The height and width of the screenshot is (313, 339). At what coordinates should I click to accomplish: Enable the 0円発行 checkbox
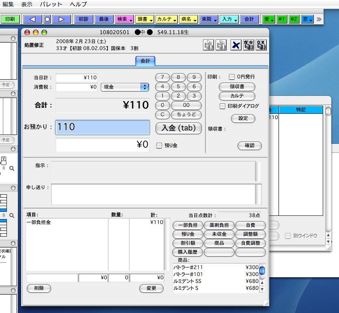pyautogui.click(x=232, y=76)
